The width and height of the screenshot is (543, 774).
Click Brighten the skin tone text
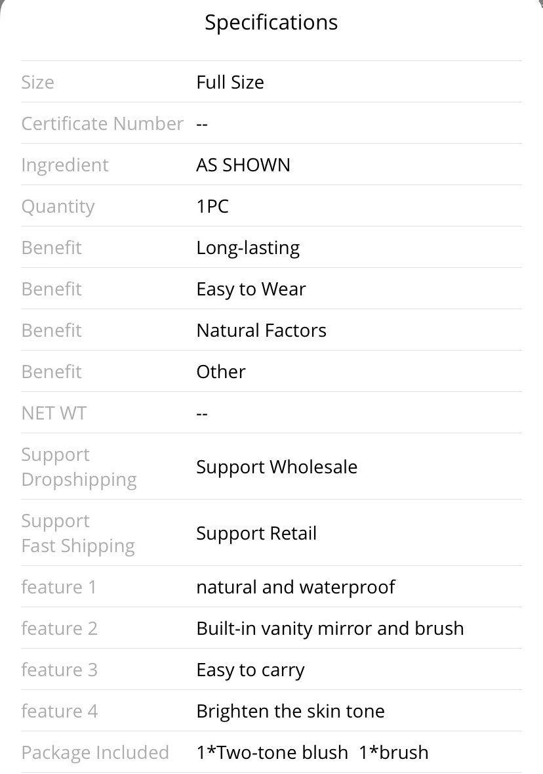point(291,712)
